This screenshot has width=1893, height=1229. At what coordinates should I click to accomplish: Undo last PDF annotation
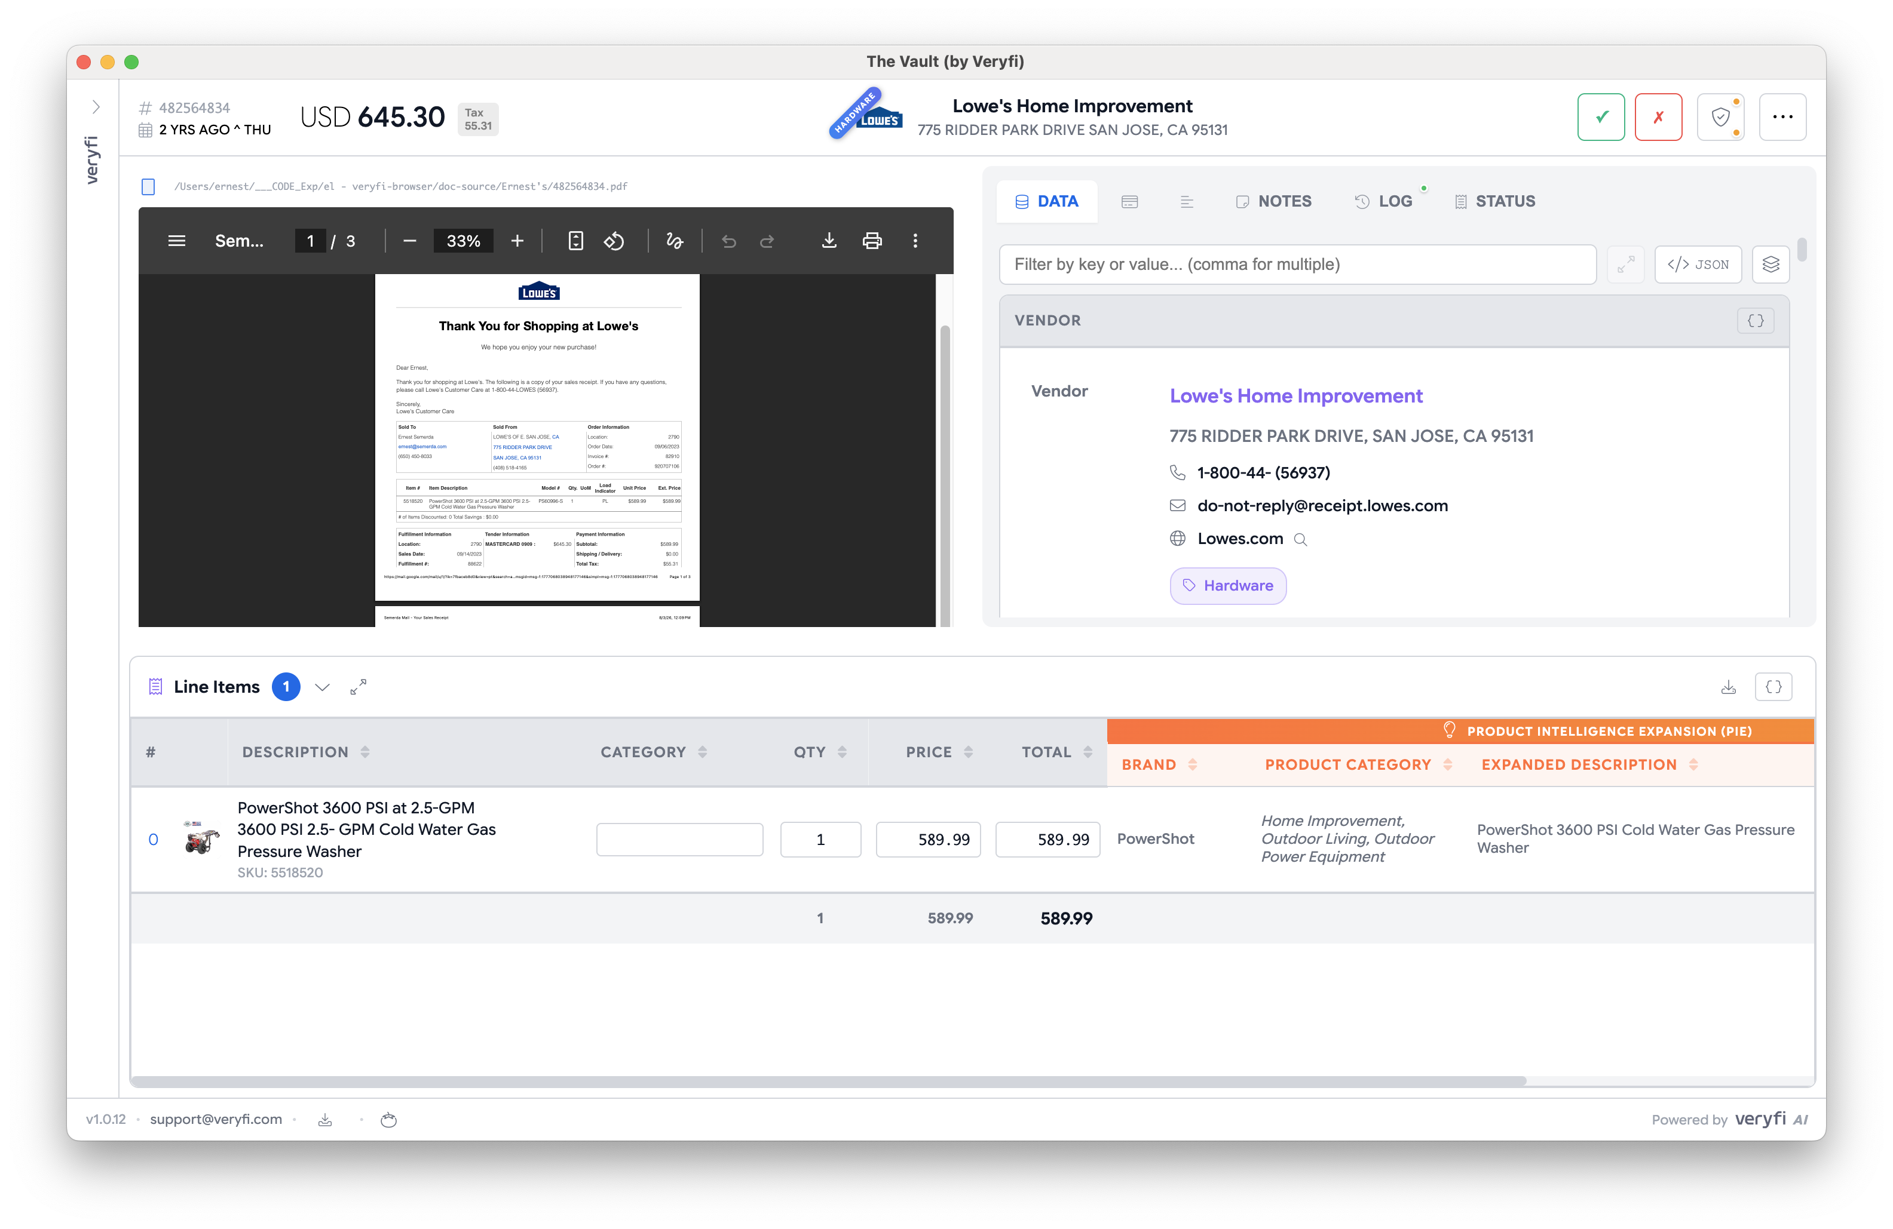coord(728,241)
